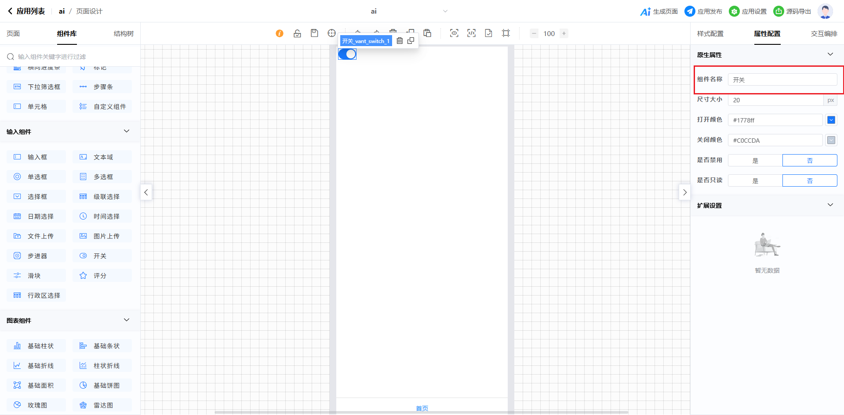Open the 打开颜色 color swatch
This screenshot has height=415, width=844.
coord(831,120)
